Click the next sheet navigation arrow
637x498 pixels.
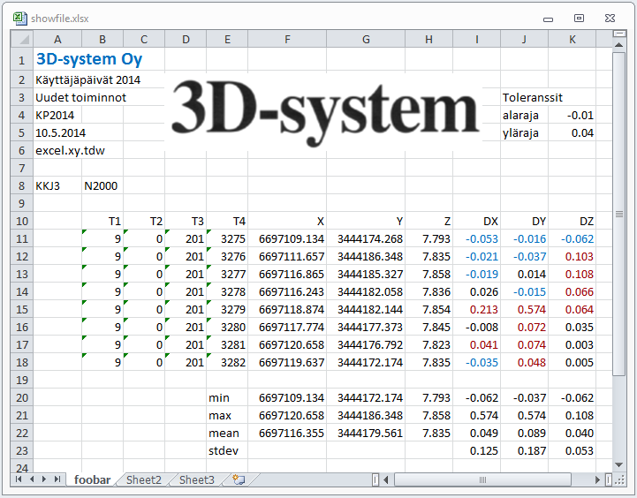[x=44, y=479]
